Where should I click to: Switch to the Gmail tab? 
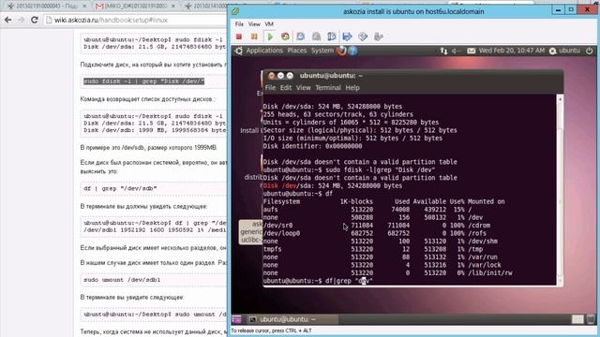pos(135,7)
